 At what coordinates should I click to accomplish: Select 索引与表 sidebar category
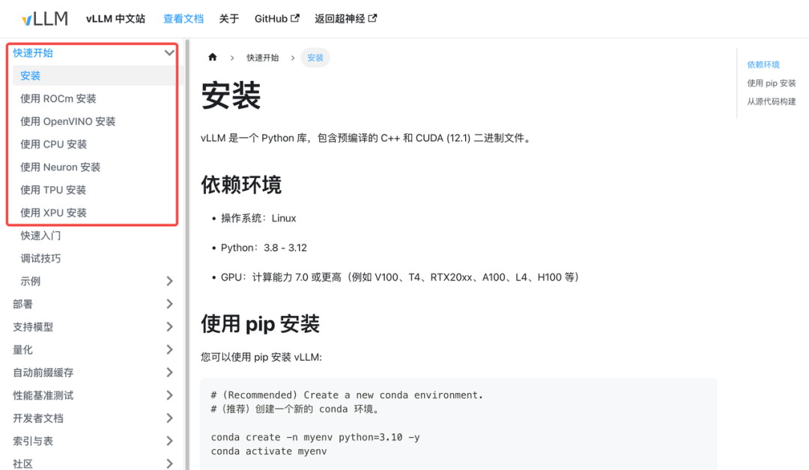point(33,441)
